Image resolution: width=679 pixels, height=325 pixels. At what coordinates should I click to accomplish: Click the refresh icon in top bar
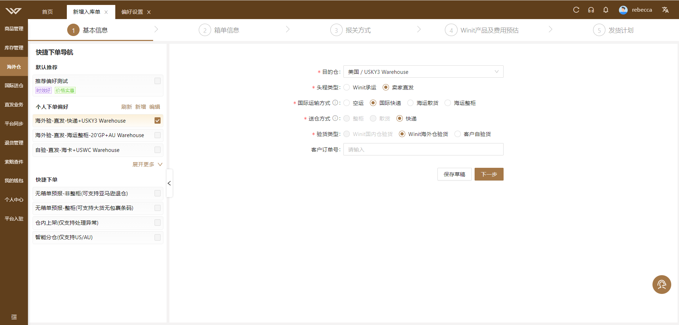tap(576, 10)
